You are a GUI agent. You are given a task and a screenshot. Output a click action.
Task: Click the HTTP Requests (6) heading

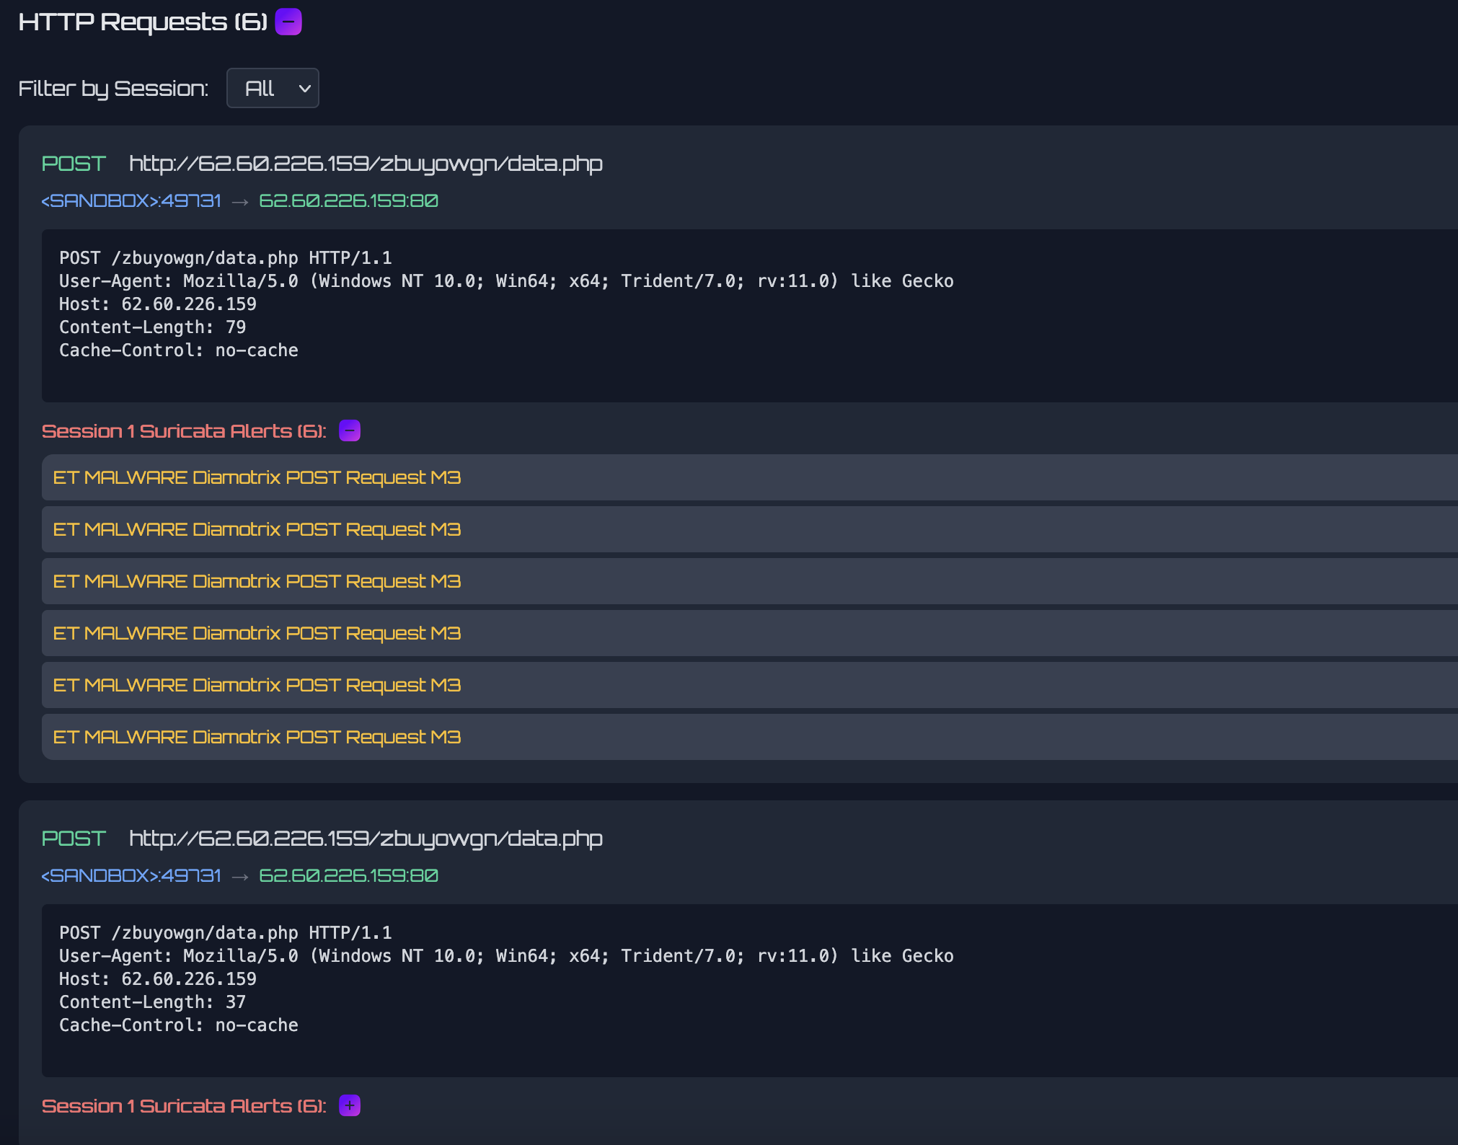[143, 22]
